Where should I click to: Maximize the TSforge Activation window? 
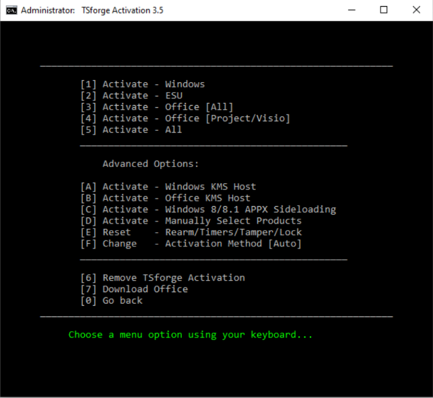point(384,10)
